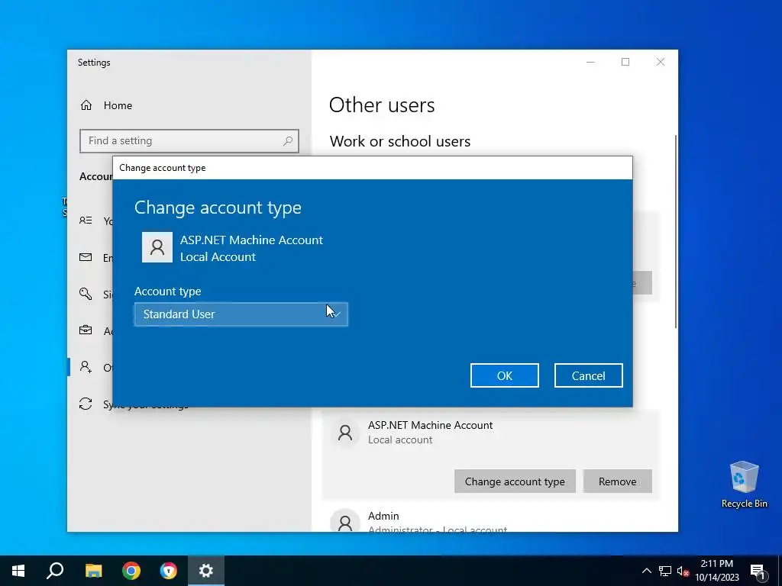Select the Your info sidebar icon
Screen dimensions: 782x586
86,221
